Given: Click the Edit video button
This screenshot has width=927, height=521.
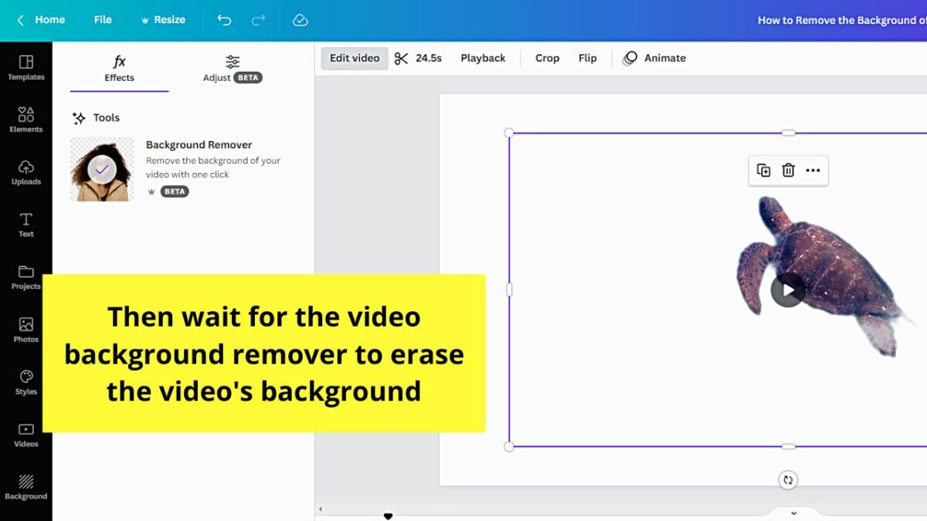Looking at the screenshot, I should [x=354, y=58].
